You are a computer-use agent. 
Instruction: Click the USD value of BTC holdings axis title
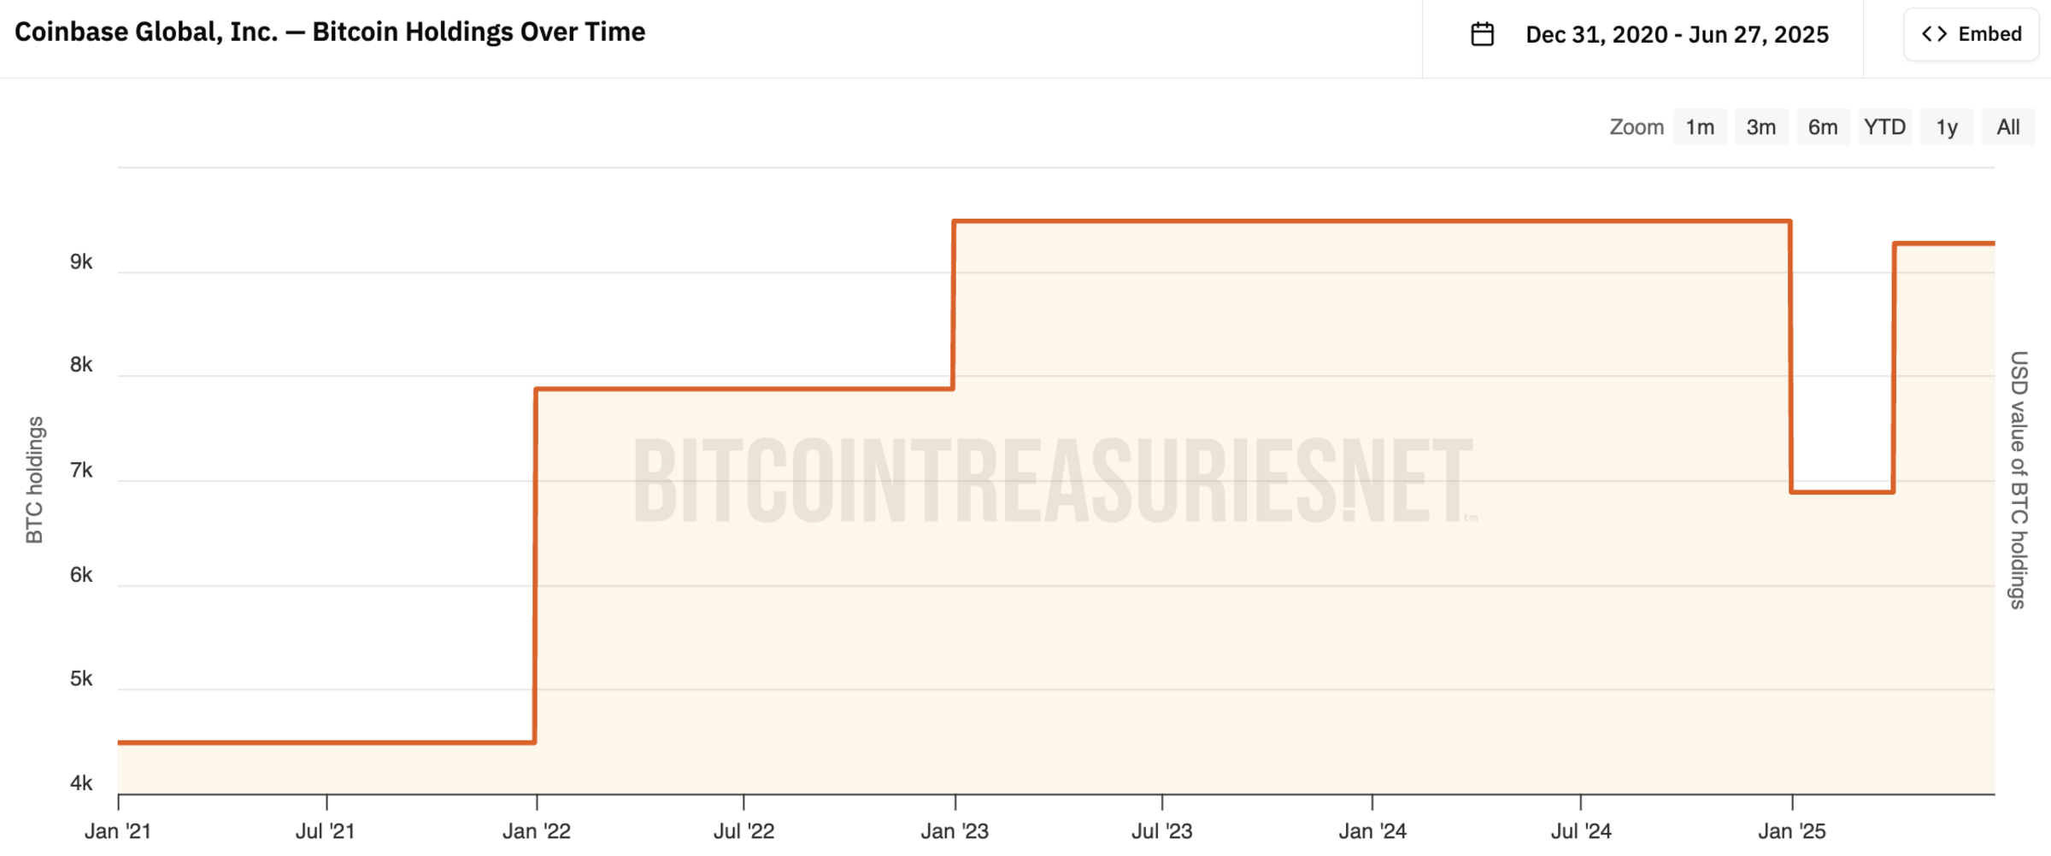point(2019,480)
